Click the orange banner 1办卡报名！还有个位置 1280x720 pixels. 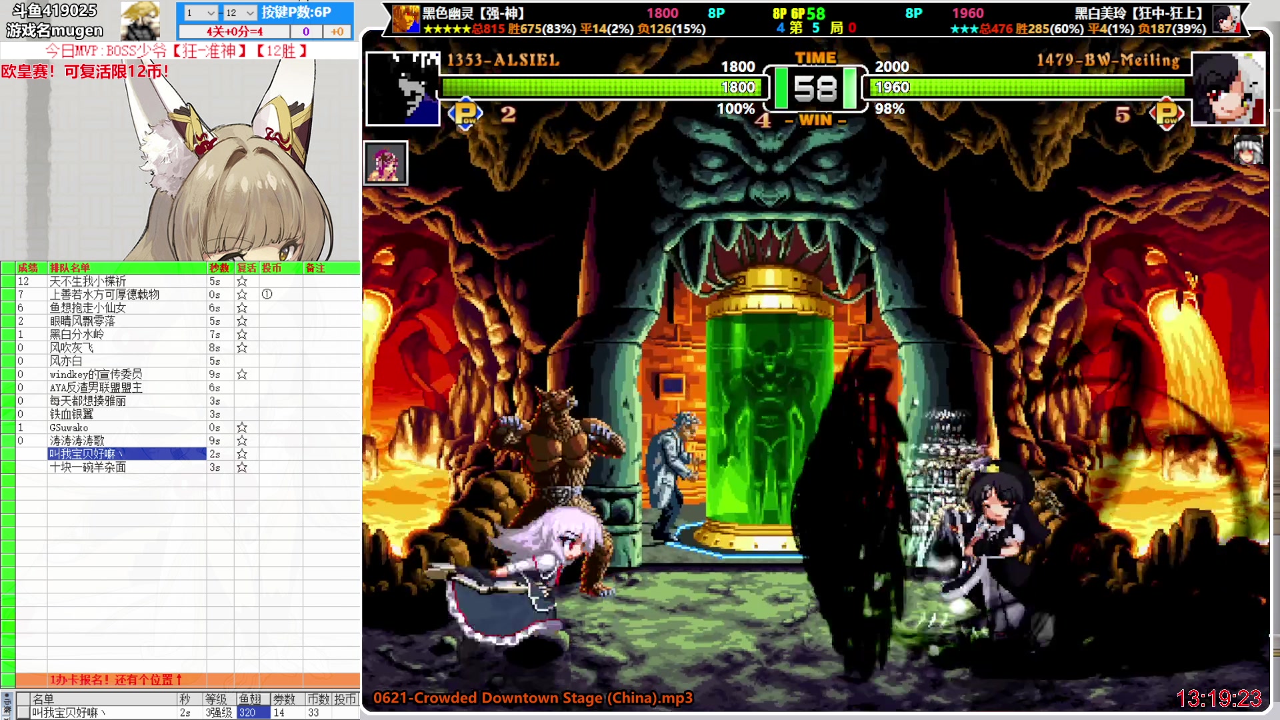pos(188,680)
